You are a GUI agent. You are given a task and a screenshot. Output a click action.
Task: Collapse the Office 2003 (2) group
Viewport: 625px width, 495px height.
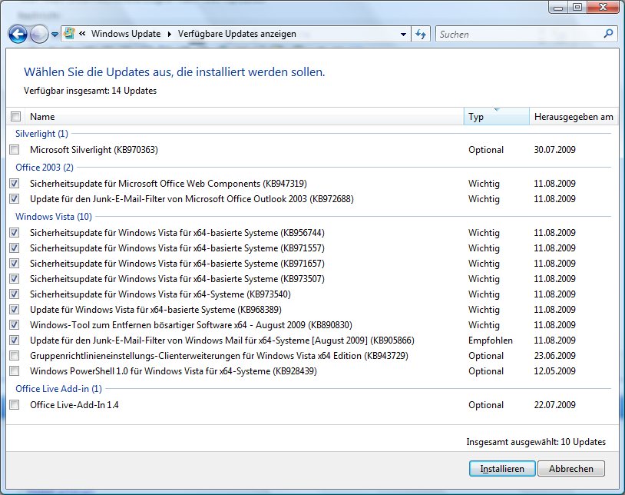(45, 167)
